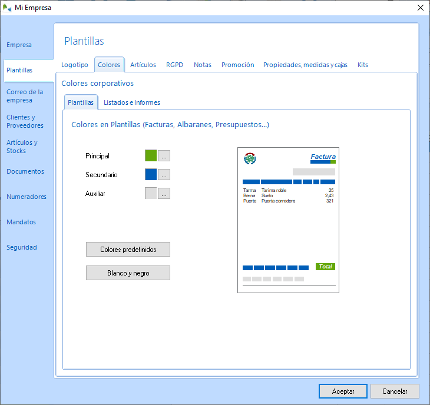Switch to Listados e Informes sub-tab

pos(132,102)
